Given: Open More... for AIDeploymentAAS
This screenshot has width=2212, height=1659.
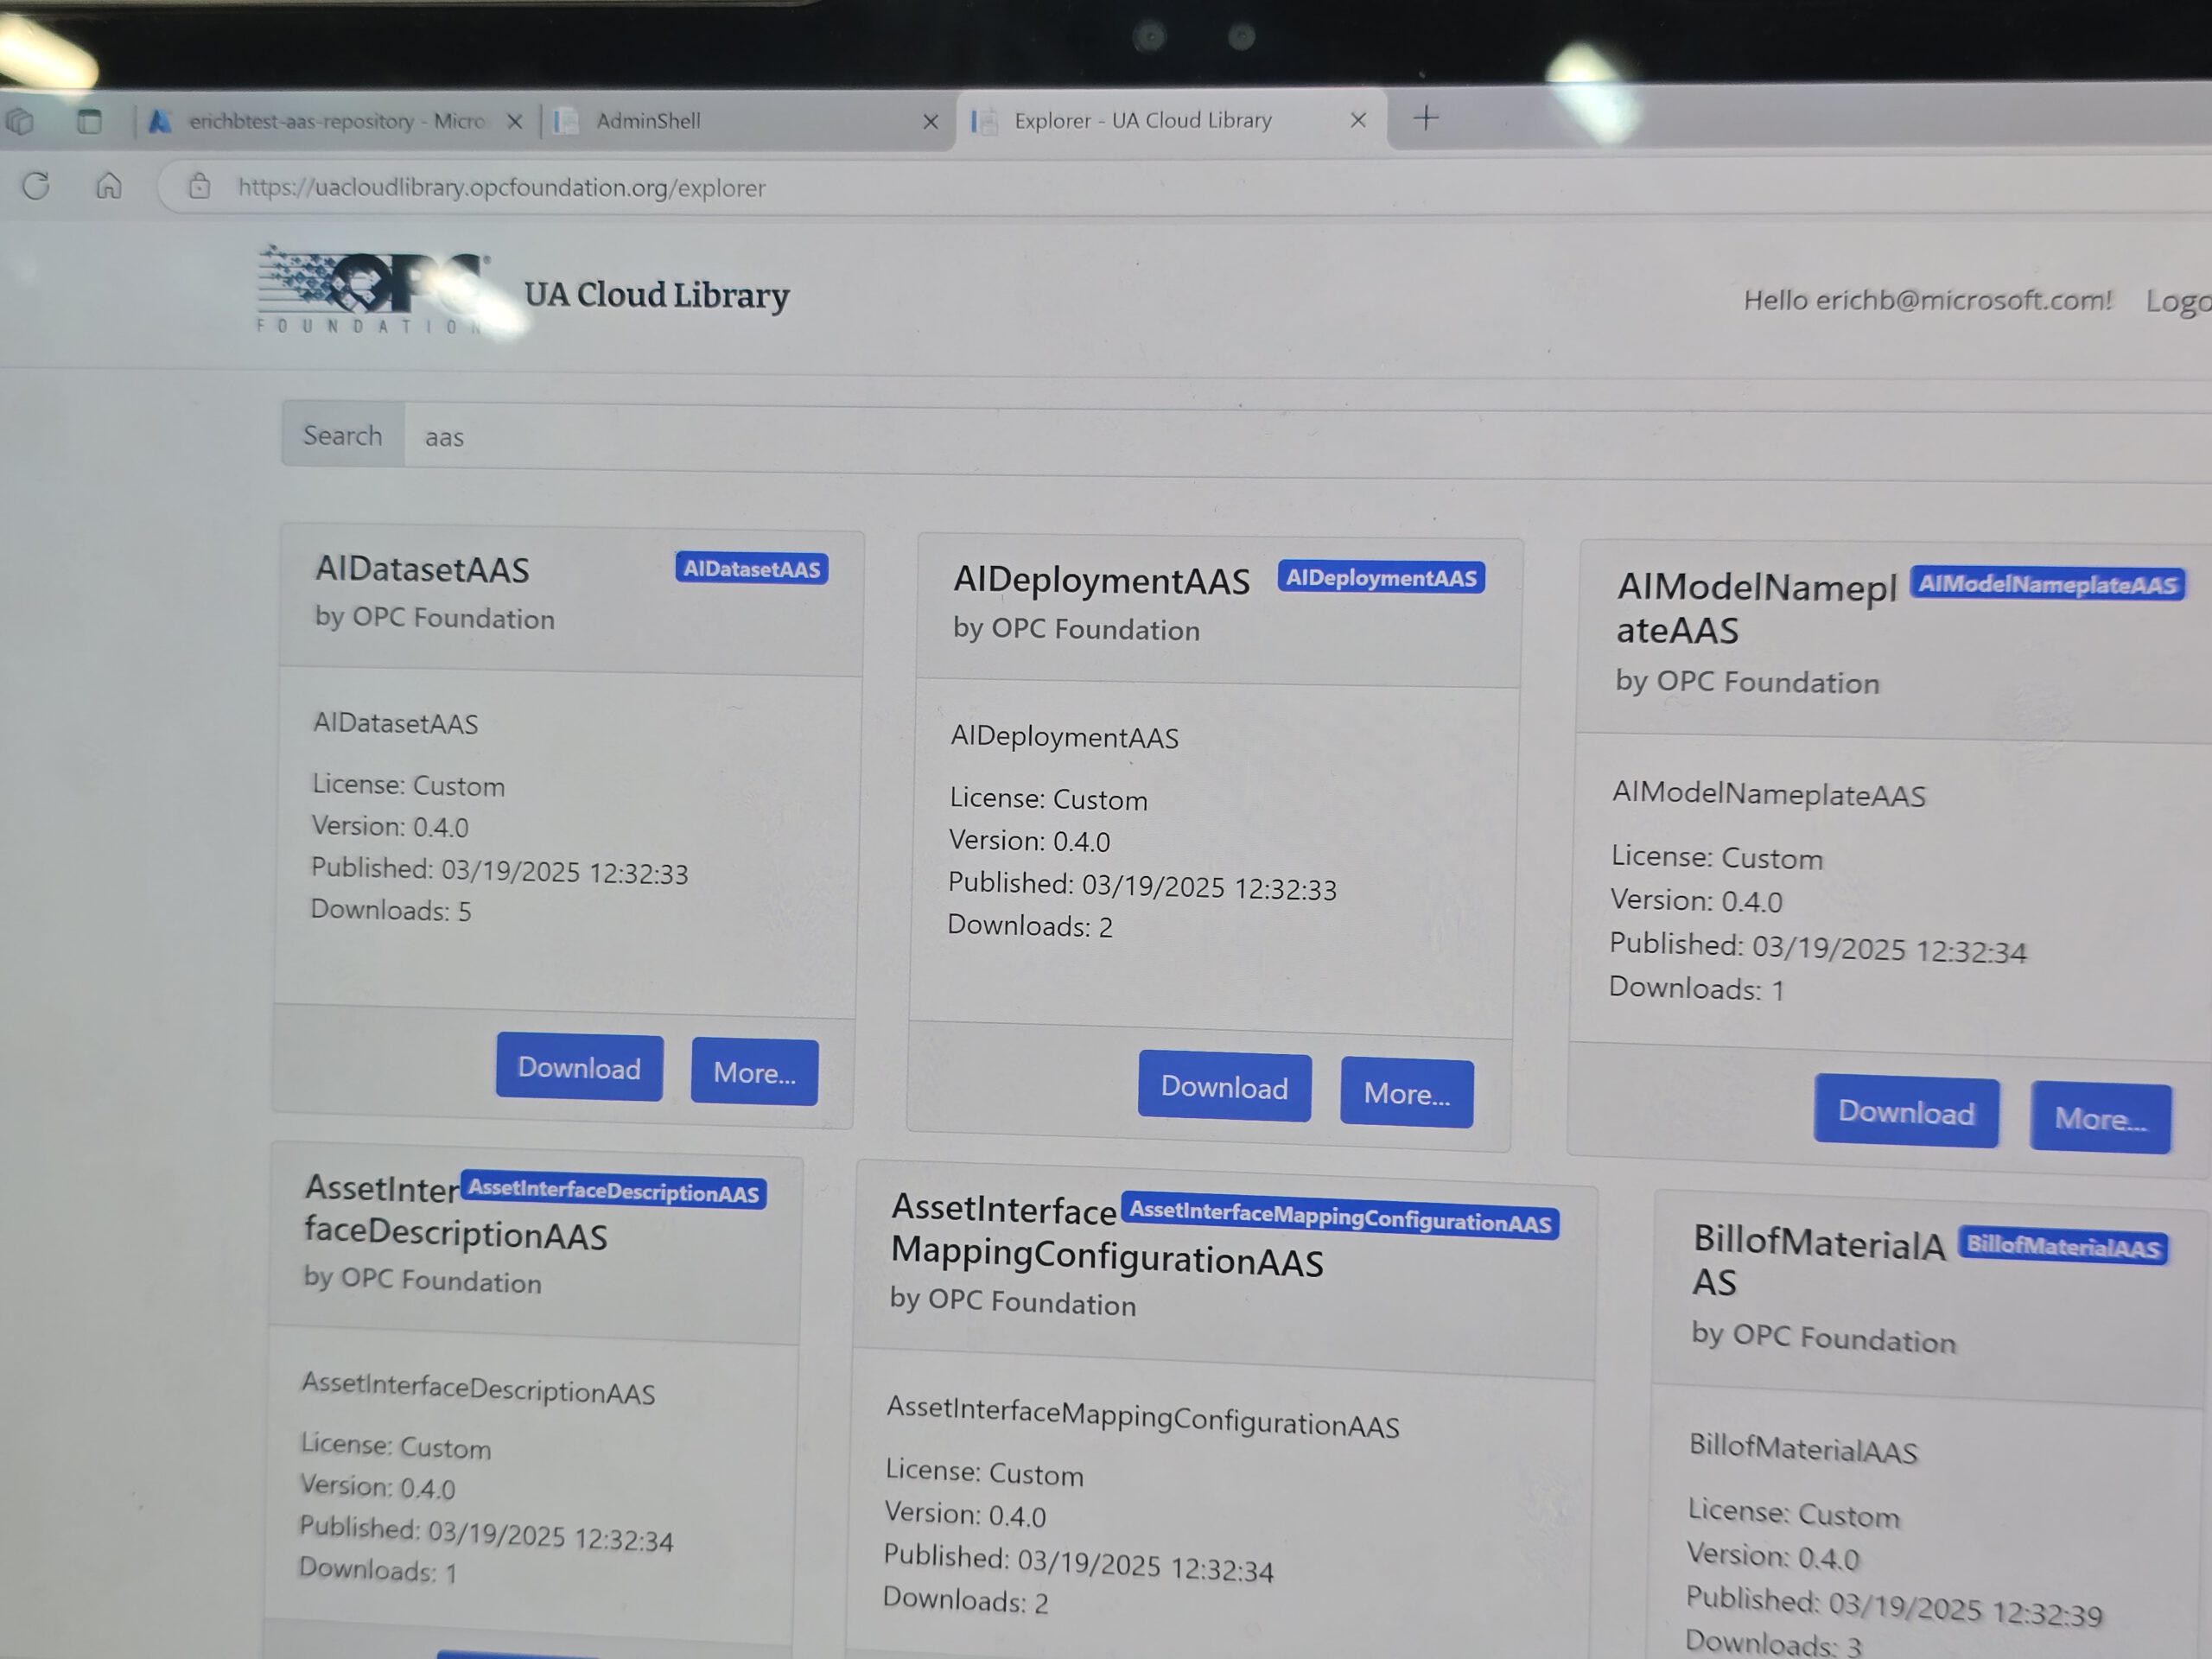Looking at the screenshot, I should click(x=1406, y=1093).
